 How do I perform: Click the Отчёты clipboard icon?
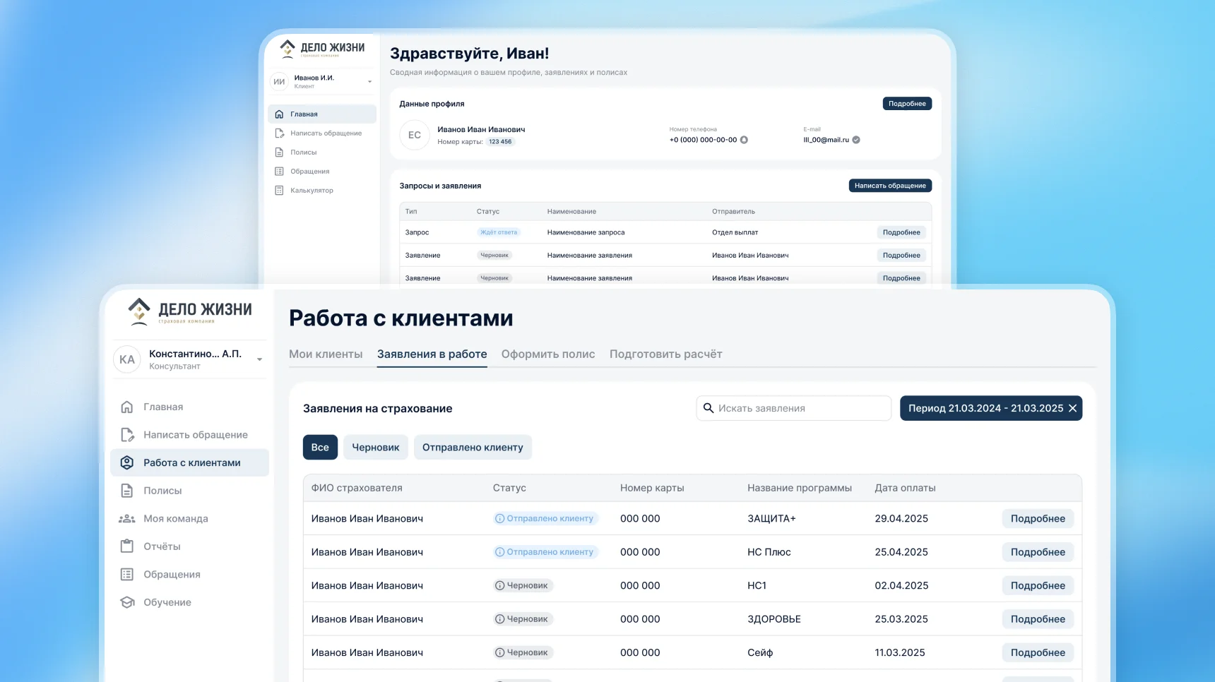click(127, 546)
